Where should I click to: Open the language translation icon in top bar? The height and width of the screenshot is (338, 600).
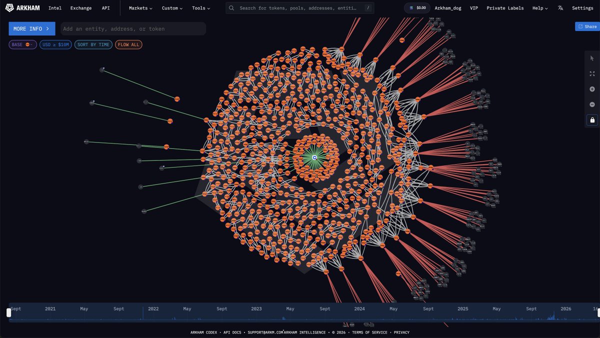(560, 7)
